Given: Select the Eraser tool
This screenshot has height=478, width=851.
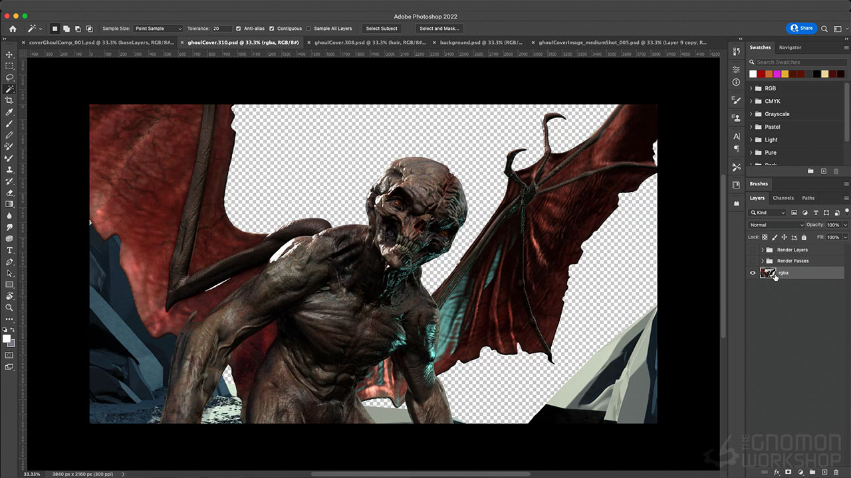Looking at the screenshot, I should pos(9,193).
